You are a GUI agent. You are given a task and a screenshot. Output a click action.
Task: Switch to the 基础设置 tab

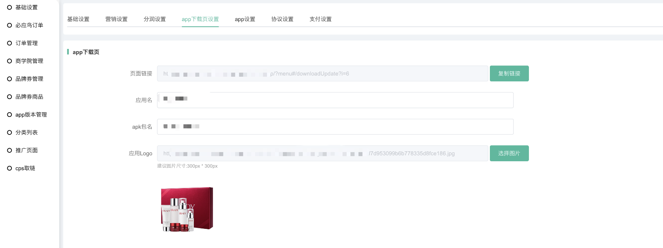(78, 19)
